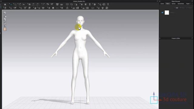Toggle the blue checkmark beside the fabric
The height and width of the screenshot is (109, 194).
tap(162, 12)
